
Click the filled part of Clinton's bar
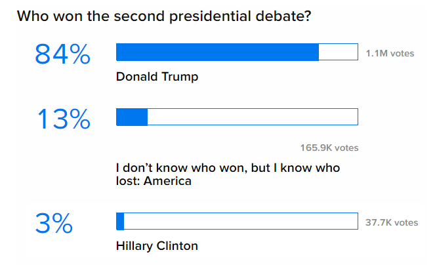(120, 221)
